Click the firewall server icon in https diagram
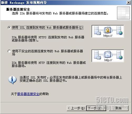This screenshot has width=132, height=114. click(97, 30)
